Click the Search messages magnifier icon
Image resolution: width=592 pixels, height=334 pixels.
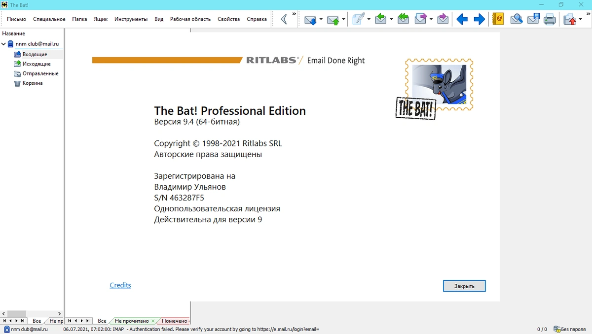[x=516, y=20]
